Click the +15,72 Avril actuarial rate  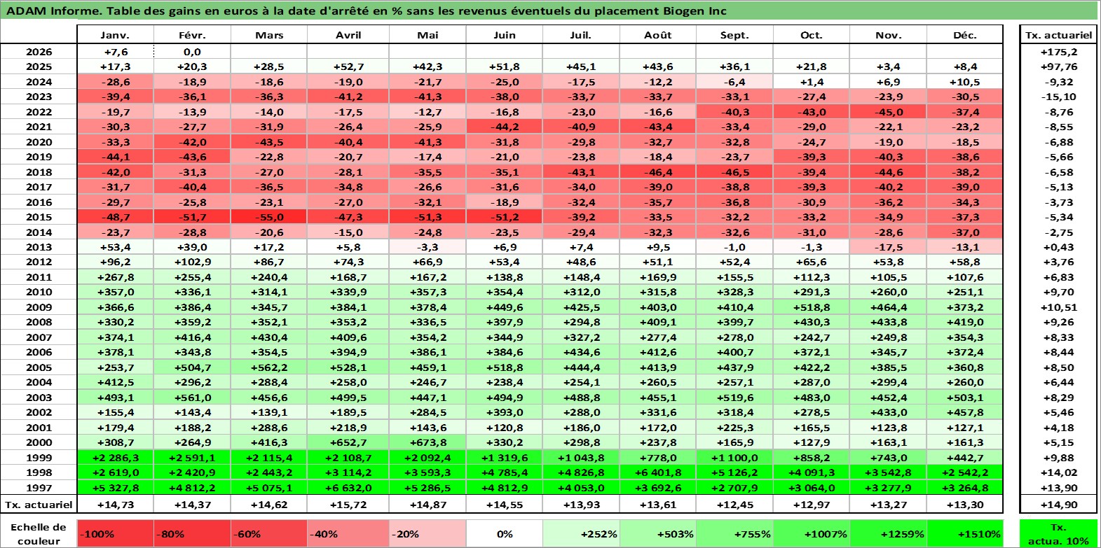point(348,505)
